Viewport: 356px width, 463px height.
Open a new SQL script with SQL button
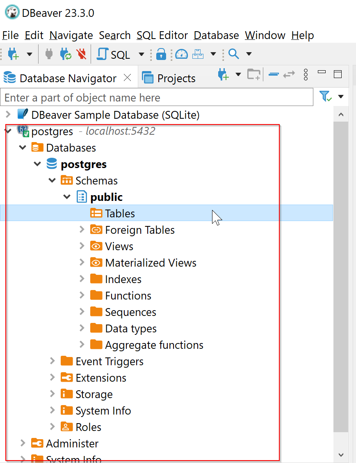(x=114, y=54)
